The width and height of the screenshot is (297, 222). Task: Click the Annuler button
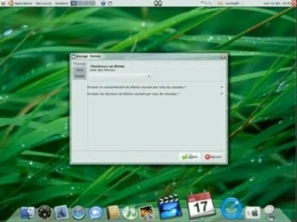213,157
